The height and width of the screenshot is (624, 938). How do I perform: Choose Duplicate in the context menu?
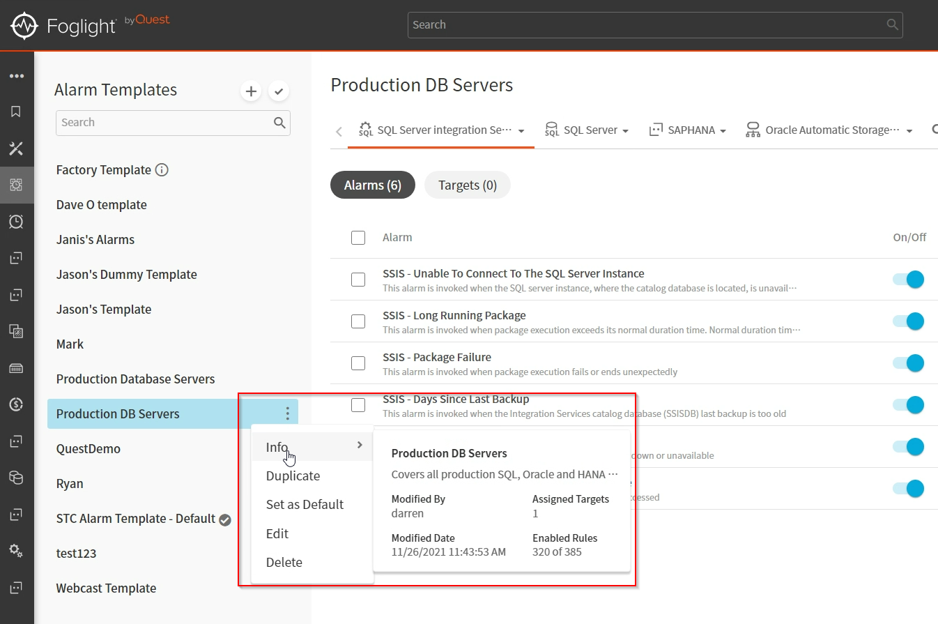point(293,476)
